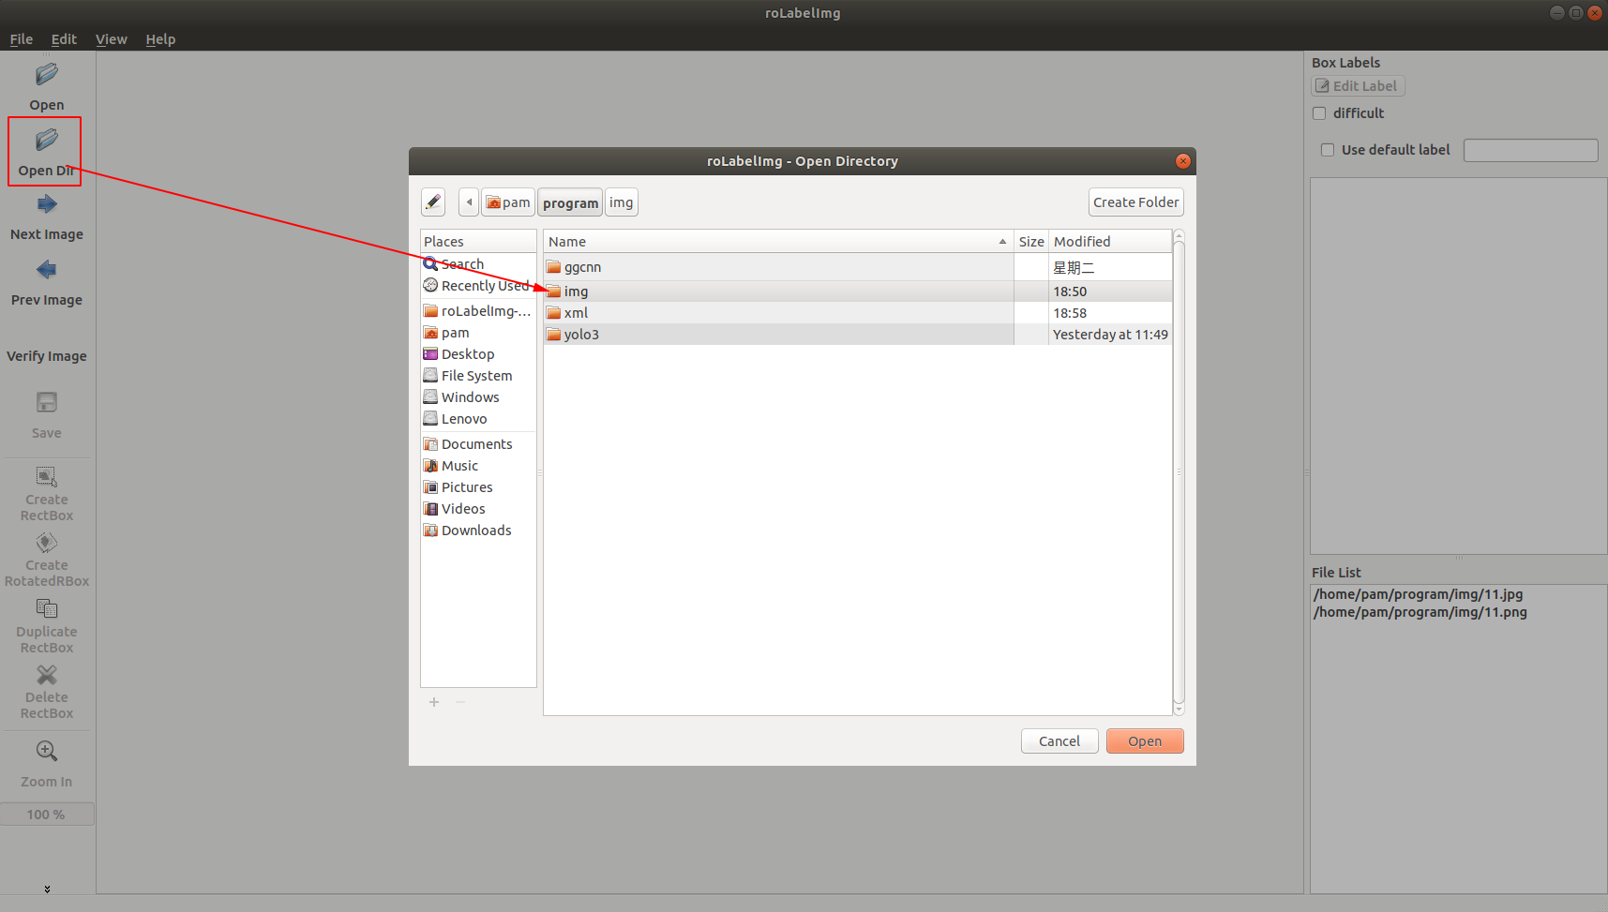Click Verify Image in toolbar
Image resolution: width=1608 pixels, height=912 pixels.
[x=46, y=356]
